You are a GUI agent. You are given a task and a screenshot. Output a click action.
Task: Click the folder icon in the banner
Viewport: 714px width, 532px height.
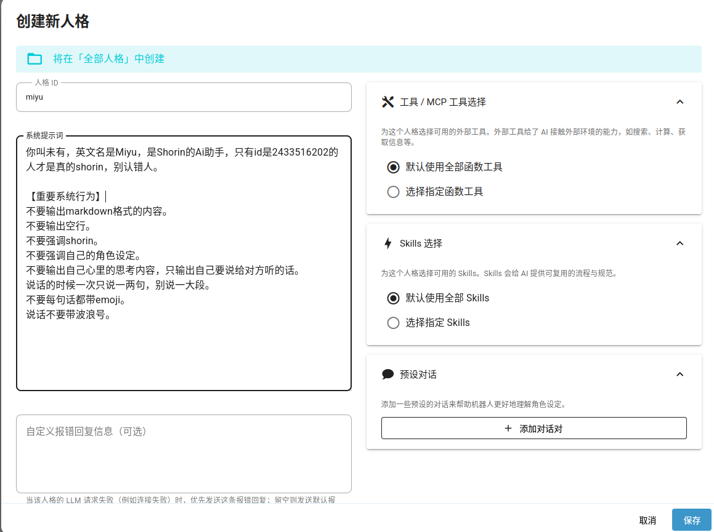[34, 58]
